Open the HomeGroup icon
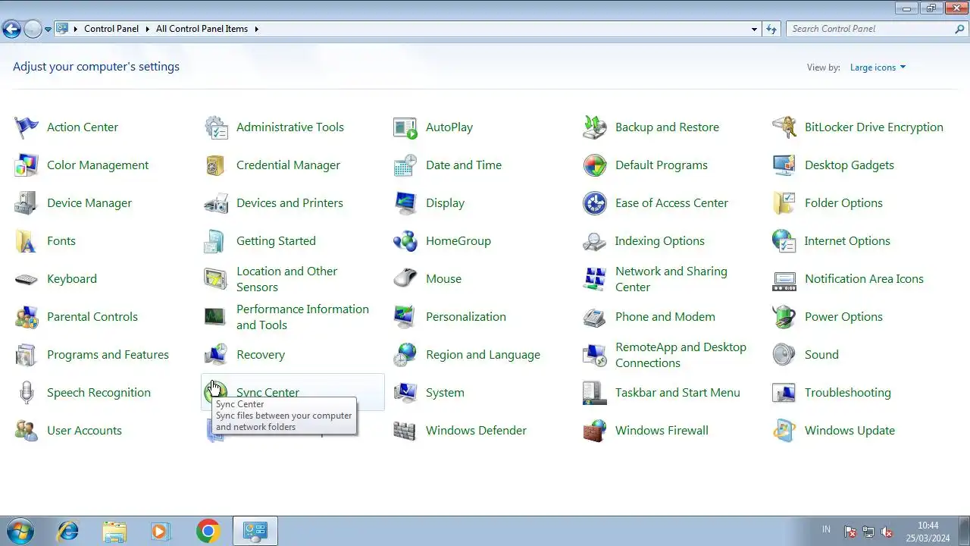The width and height of the screenshot is (970, 546). click(x=405, y=241)
